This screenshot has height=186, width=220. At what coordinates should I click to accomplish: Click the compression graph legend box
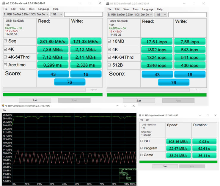pyautogui.click(x=128, y=175)
